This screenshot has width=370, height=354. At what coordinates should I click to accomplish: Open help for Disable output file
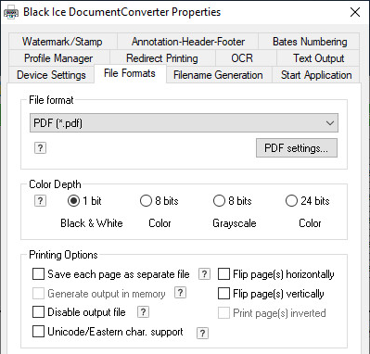click(143, 312)
